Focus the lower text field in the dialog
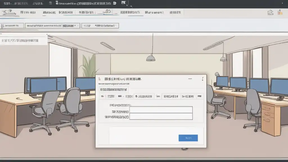This screenshot has width=288, height=162. click(161, 116)
